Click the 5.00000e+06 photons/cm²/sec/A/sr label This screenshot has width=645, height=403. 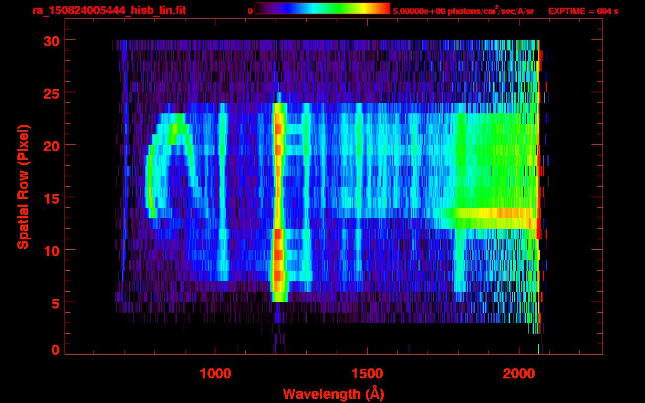click(463, 11)
